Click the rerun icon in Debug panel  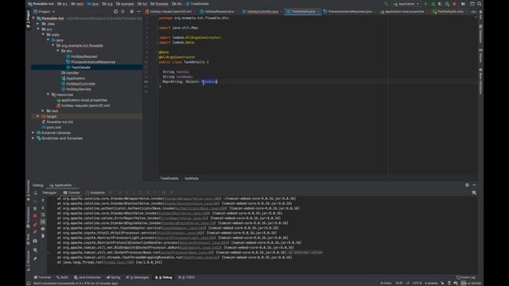pos(35,192)
